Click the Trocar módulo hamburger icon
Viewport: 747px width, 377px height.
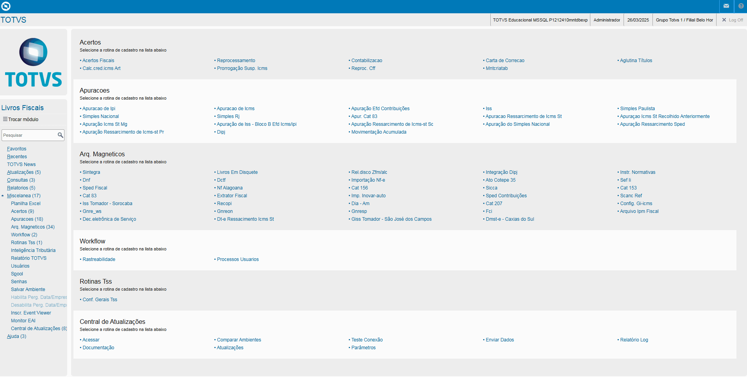pos(5,119)
